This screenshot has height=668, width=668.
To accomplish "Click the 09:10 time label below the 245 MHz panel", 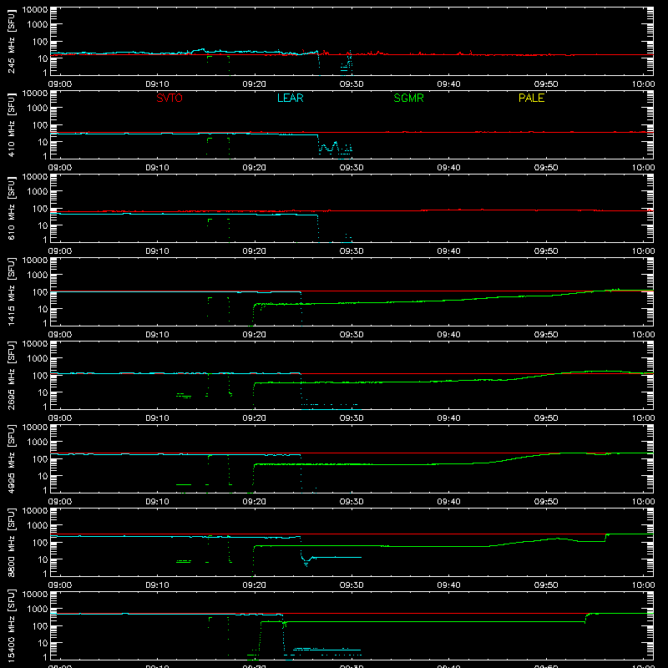I will [x=157, y=84].
